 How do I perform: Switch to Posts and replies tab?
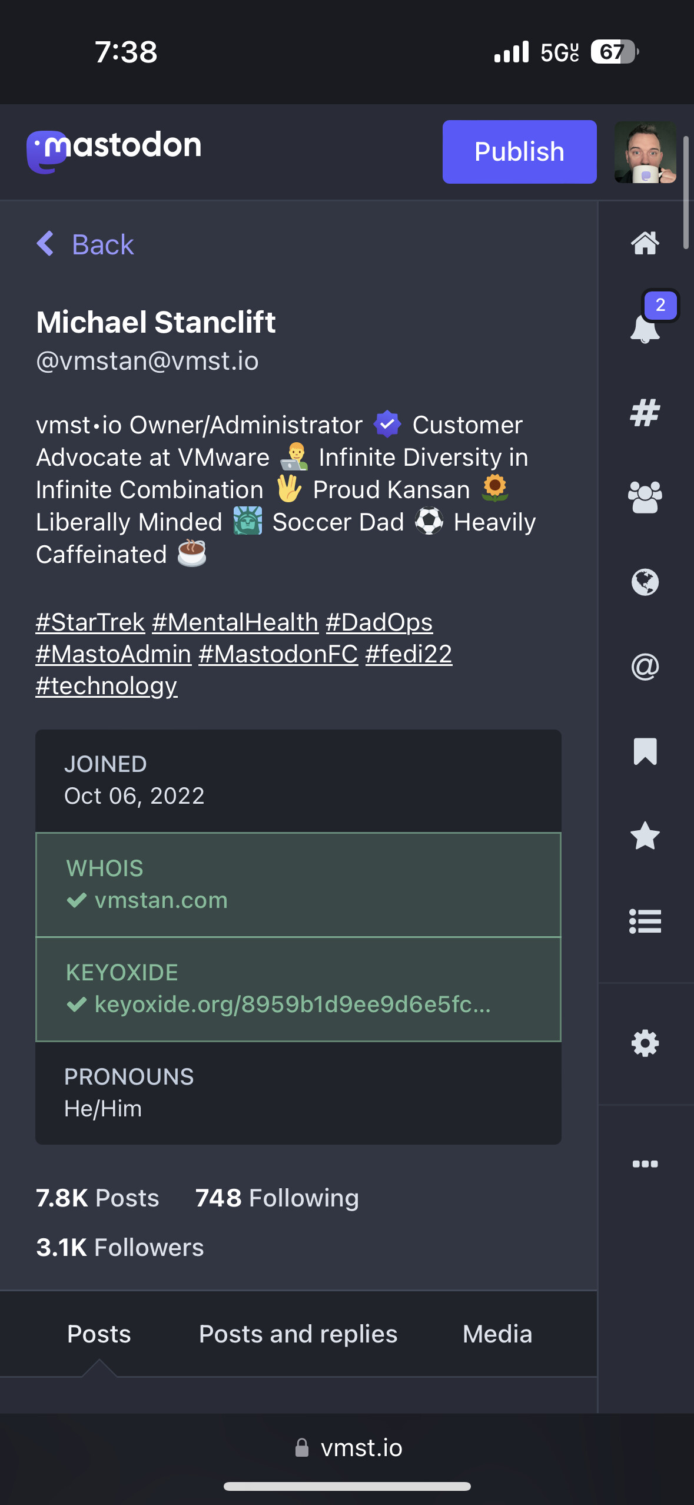click(x=298, y=1334)
